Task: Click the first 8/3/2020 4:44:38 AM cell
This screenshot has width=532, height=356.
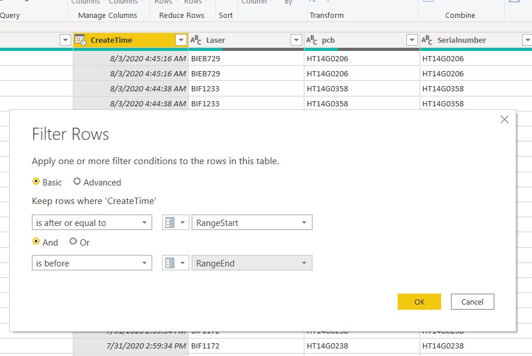Action: (x=131, y=89)
